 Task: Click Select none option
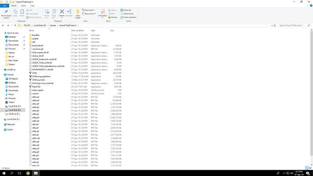(x=127, y=14)
